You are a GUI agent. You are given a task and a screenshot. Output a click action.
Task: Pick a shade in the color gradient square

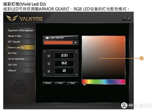click(104, 57)
